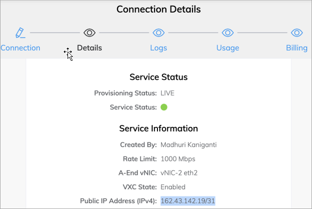
Task: Select the Details step label
Action: pyautogui.click(x=89, y=48)
